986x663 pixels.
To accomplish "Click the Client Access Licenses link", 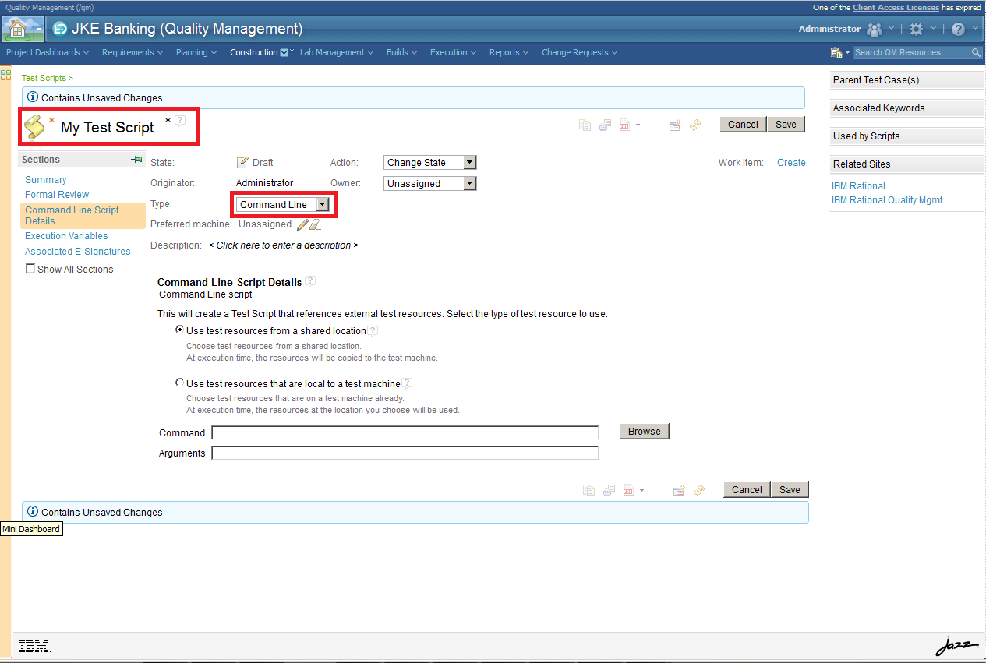I will (896, 7).
